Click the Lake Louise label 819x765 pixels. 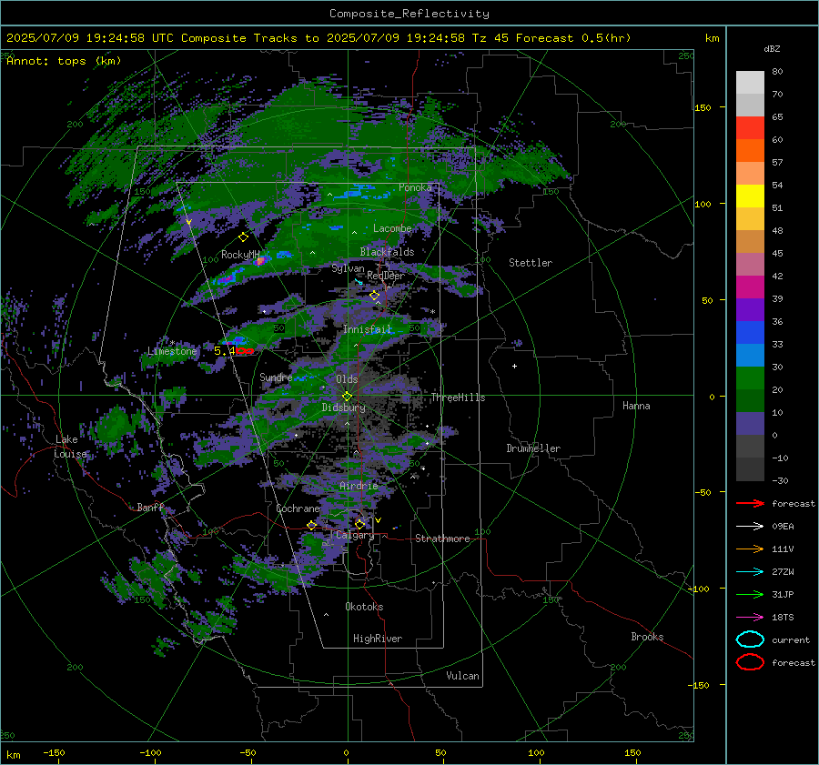pyautogui.click(x=70, y=447)
